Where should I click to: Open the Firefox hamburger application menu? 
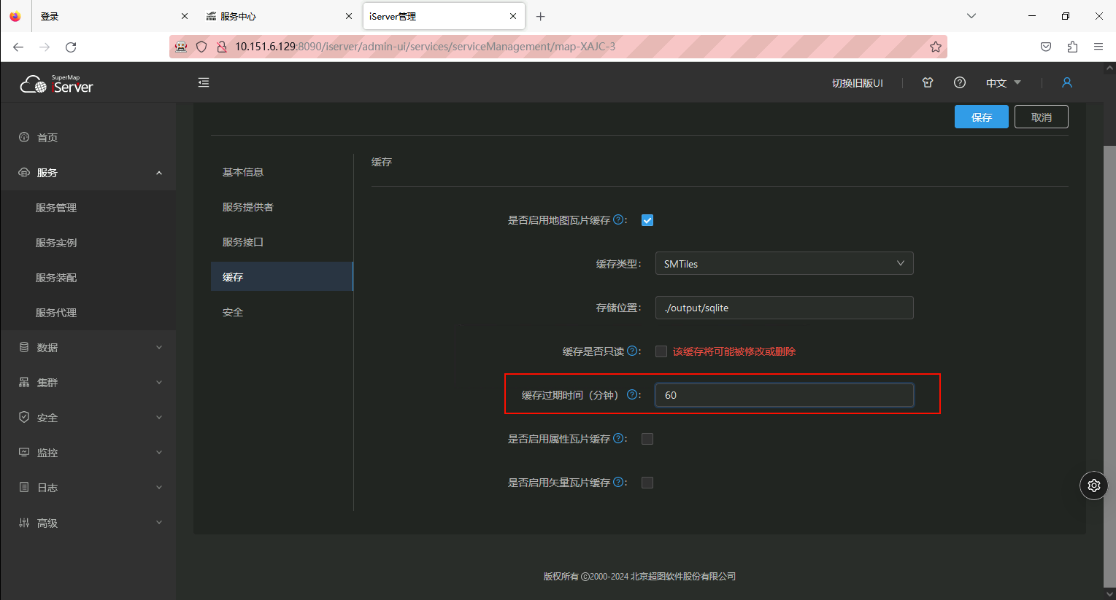[x=1098, y=47]
